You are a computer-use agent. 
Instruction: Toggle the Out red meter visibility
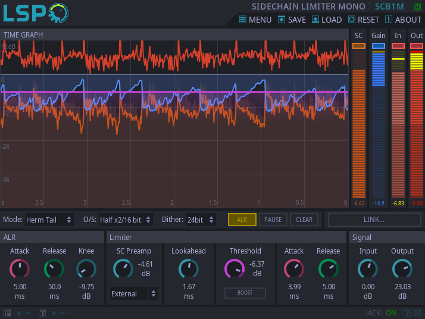(417, 46)
